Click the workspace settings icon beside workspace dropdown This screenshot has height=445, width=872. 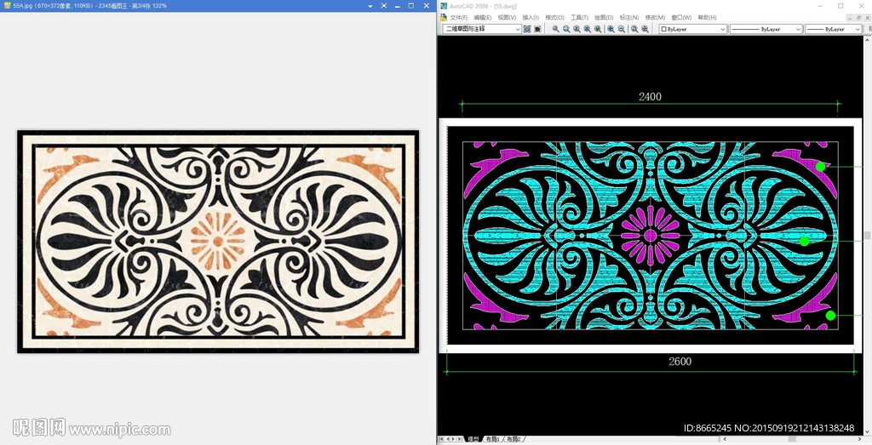click(x=527, y=29)
